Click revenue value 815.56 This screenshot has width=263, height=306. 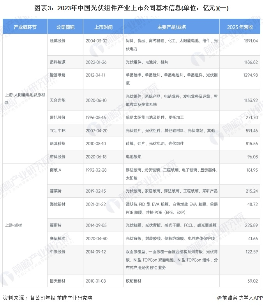252,144
